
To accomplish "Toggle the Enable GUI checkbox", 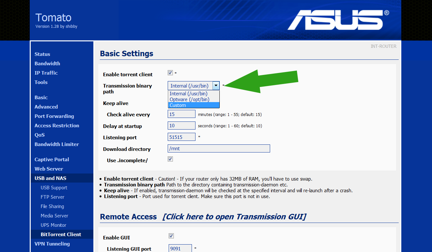I will click(x=171, y=236).
